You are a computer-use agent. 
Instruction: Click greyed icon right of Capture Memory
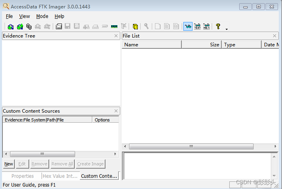point(124,26)
